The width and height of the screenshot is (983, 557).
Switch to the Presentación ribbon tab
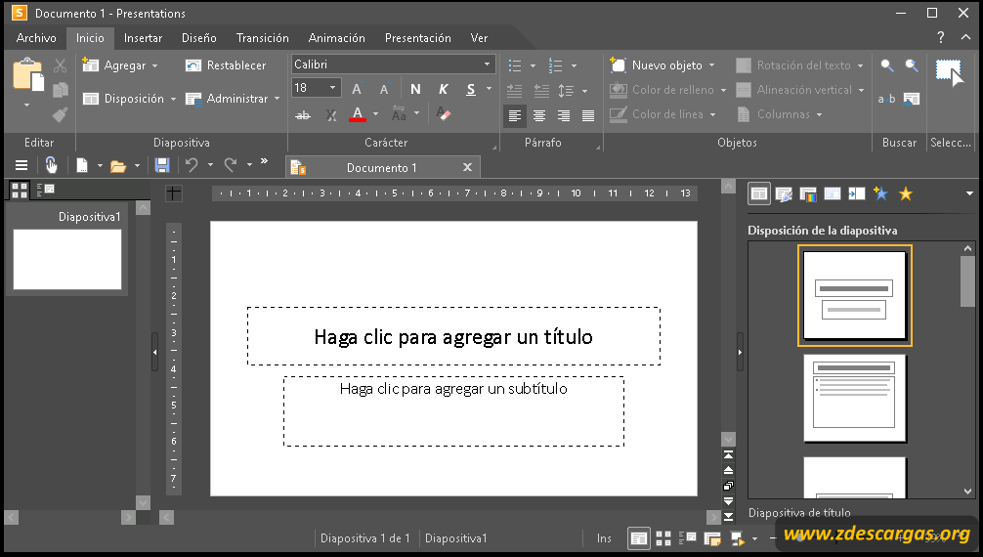pos(418,38)
